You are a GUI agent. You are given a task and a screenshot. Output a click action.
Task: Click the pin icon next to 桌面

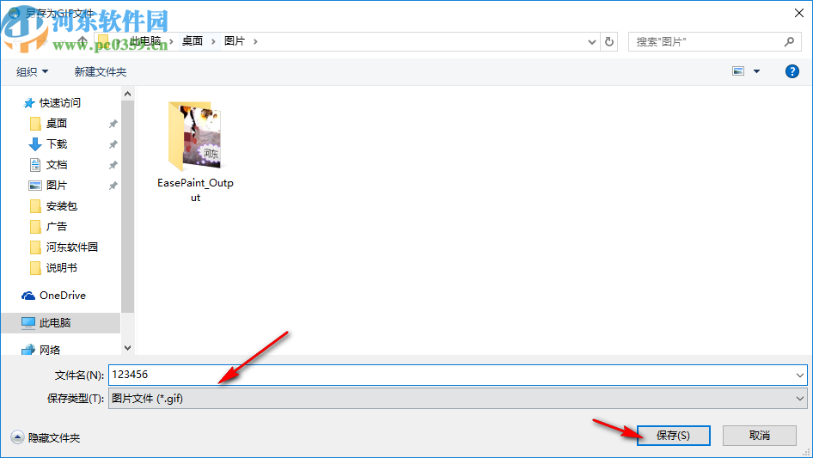click(113, 124)
